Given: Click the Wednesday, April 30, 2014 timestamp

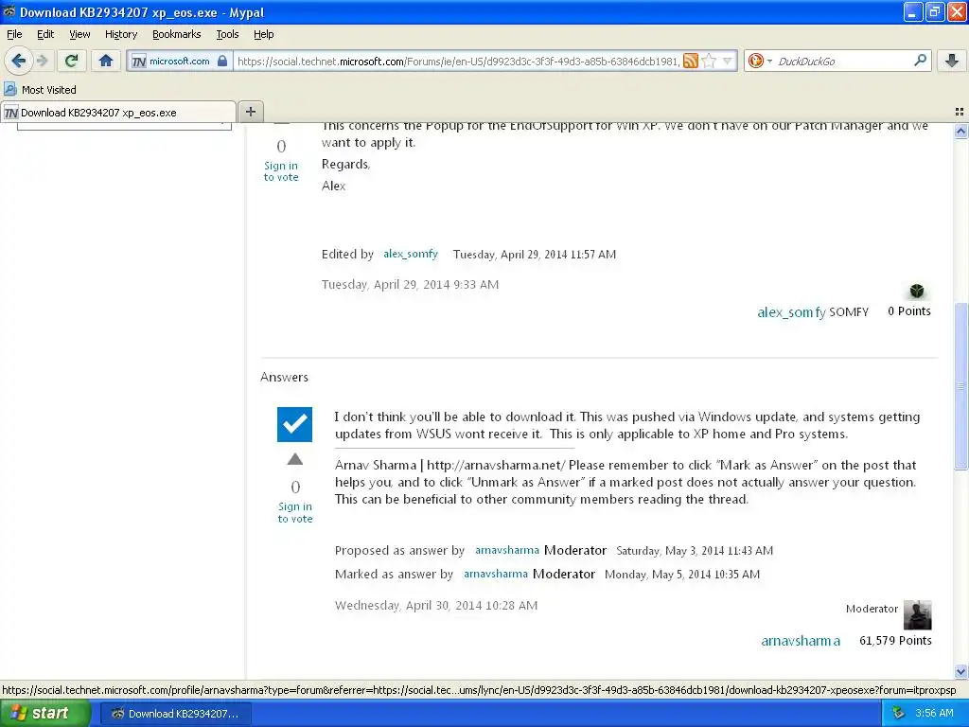Looking at the screenshot, I should tap(435, 605).
